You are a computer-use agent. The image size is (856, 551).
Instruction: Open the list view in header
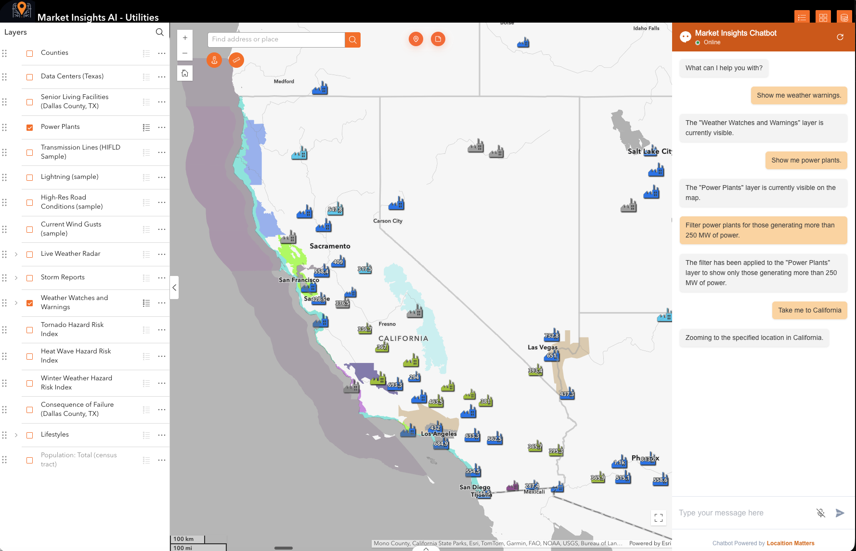802,17
